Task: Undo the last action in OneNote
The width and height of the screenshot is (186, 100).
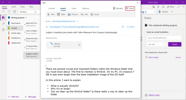Action: click(4, 12)
